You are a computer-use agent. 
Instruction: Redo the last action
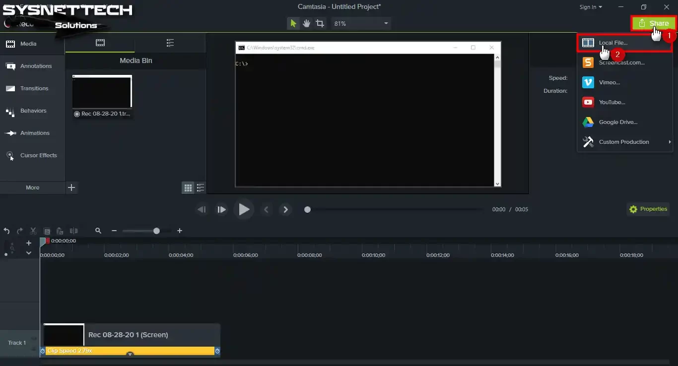click(20, 231)
